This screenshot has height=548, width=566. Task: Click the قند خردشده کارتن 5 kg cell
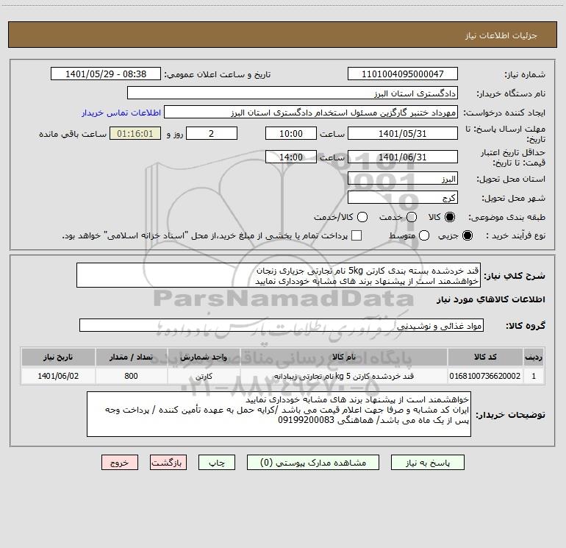pos(344,376)
